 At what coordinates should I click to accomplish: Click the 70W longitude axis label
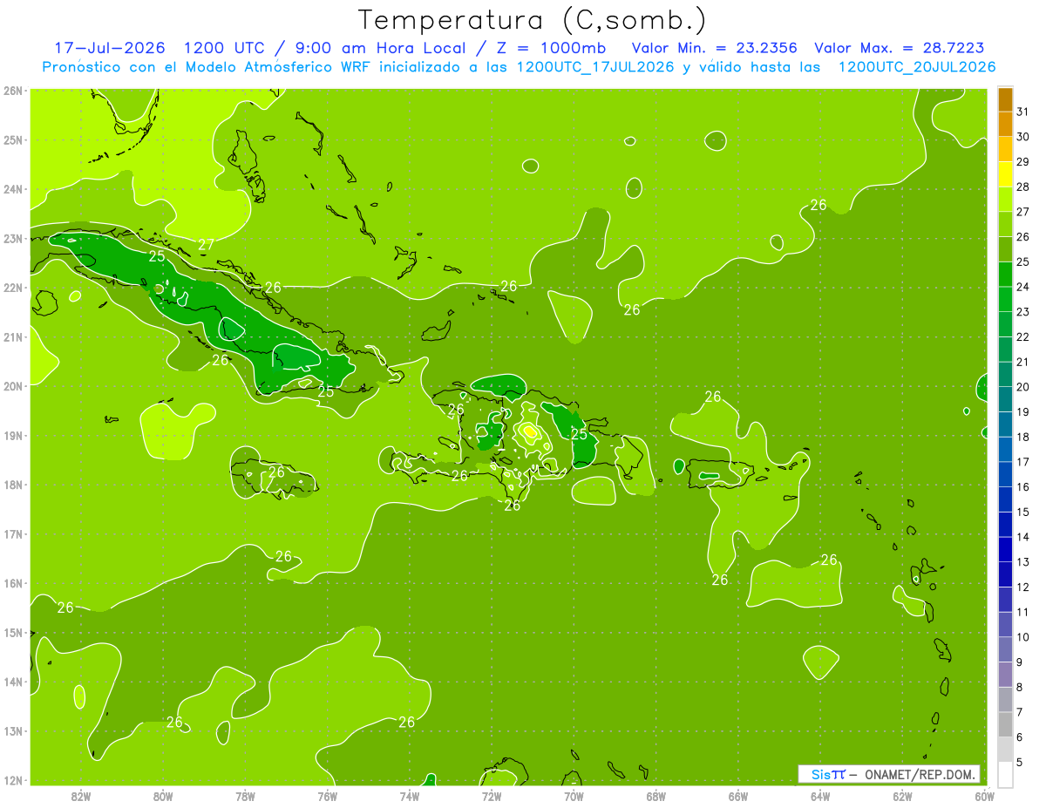(x=574, y=796)
